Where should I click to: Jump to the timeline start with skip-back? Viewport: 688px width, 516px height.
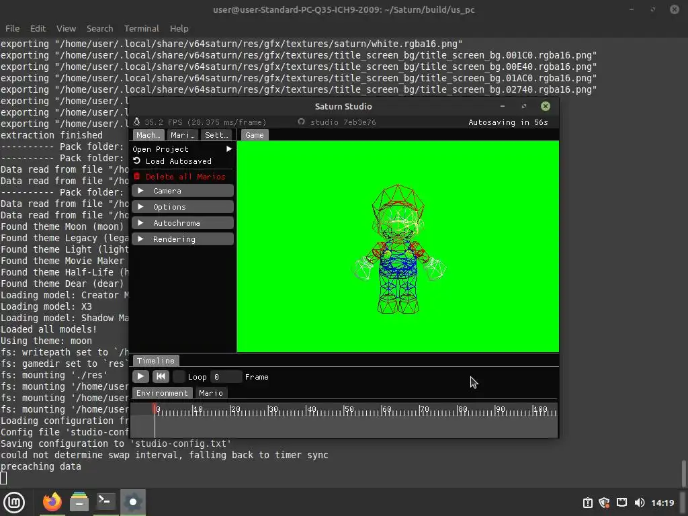[161, 376]
